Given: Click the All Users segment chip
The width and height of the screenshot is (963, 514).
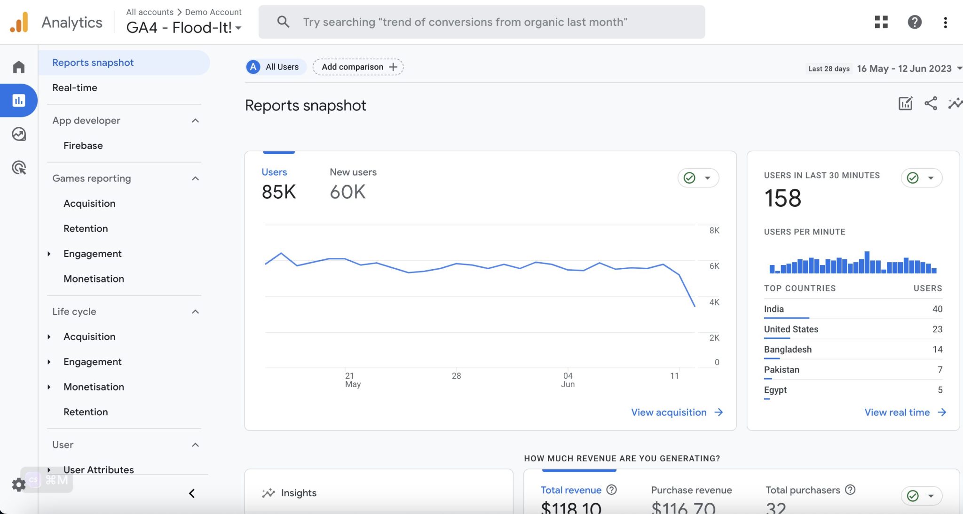Looking at the screenshot, I should coord(276,67).
